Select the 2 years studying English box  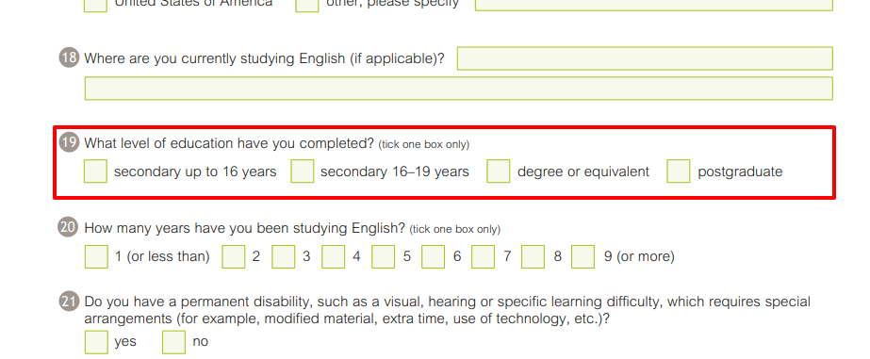pos(234,256)
